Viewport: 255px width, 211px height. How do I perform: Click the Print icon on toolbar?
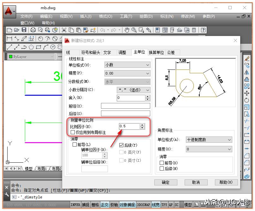click(33, 30)
